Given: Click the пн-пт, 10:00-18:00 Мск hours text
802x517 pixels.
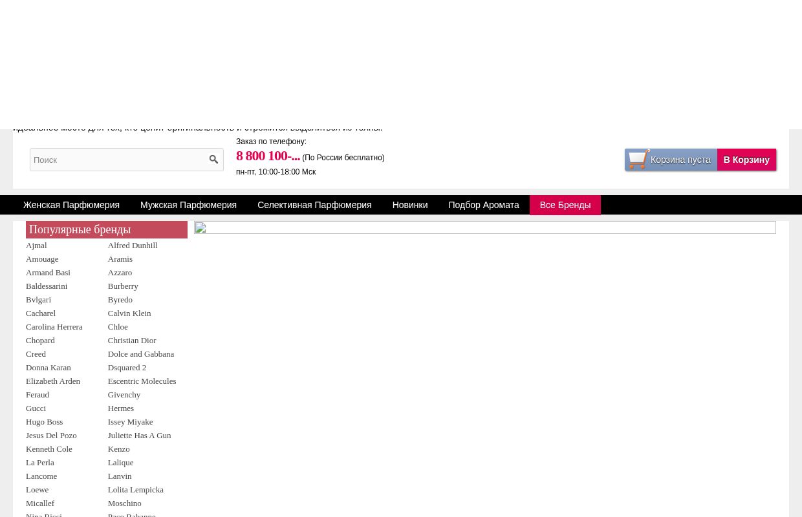Looking at the screenshot, I should pyautogui.click(x=276, y=172).
